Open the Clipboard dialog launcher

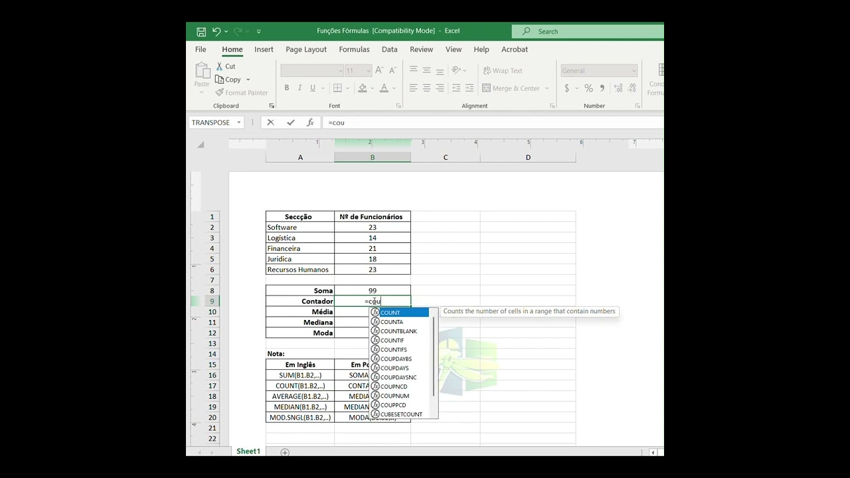click(x=272, y=106)
